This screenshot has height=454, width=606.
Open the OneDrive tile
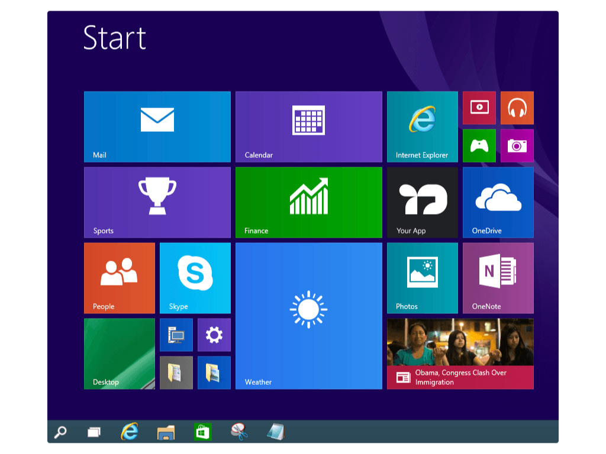(498, 202)
